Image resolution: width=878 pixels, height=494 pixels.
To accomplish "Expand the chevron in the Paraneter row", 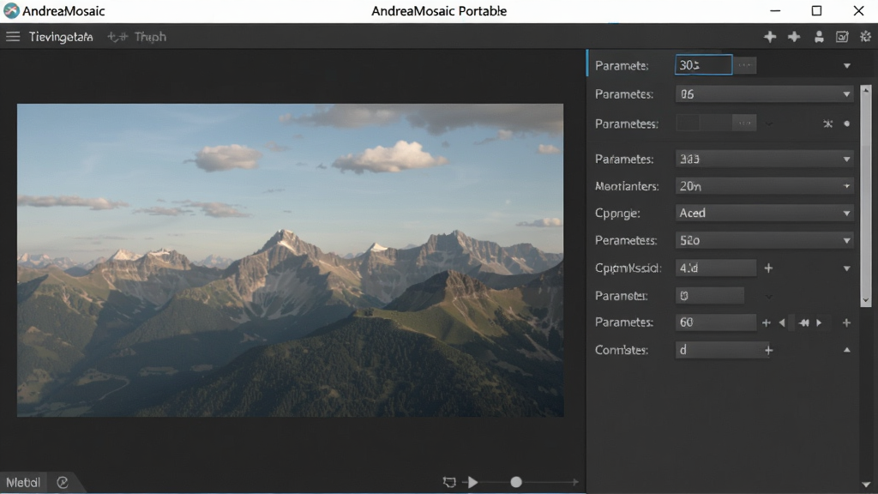I will [x=769, y=296].
